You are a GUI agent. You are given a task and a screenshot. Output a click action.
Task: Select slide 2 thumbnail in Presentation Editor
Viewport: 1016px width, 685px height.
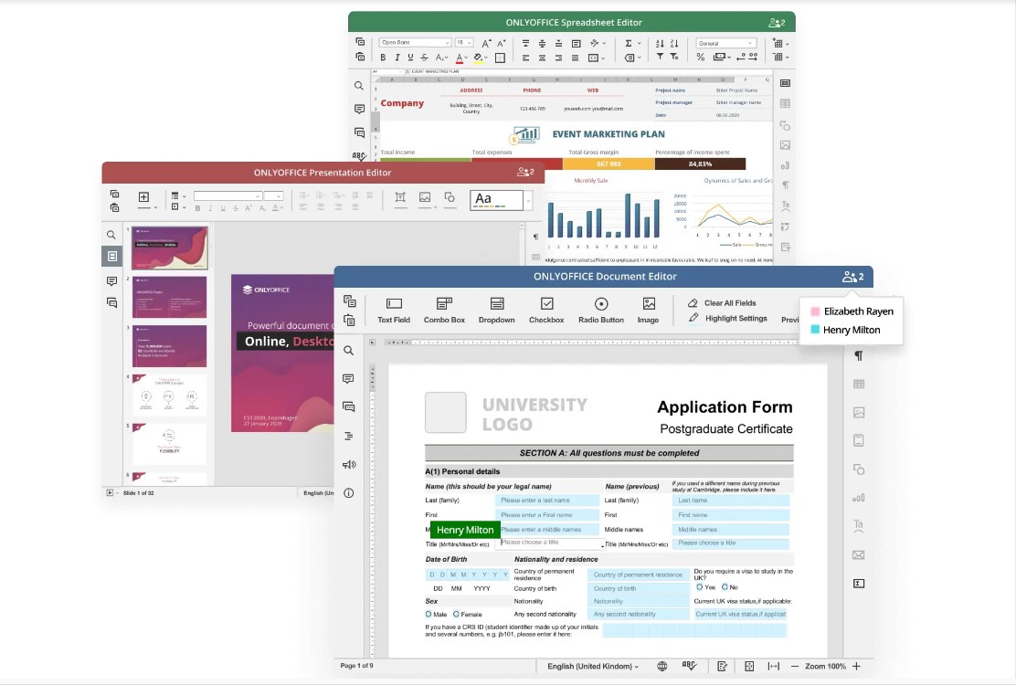pos(169,297)
